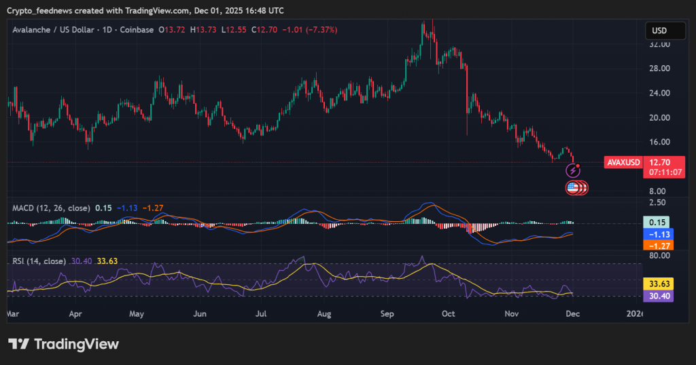Image resolution: width=696 pixels, height=365 pixels.
Task: Click the close value C12.70
Action: click(264, 30)
